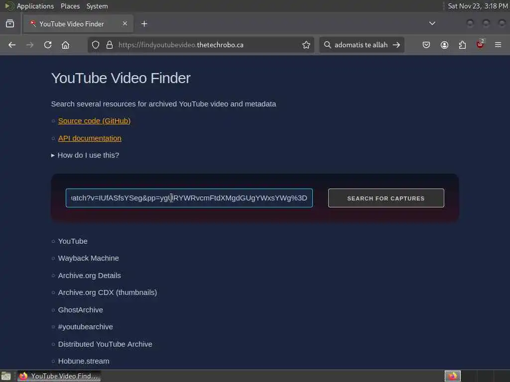Viewport: 510px width, 382px height.
Task: Go back with the browser back arrow
Action: coord(12,45)
